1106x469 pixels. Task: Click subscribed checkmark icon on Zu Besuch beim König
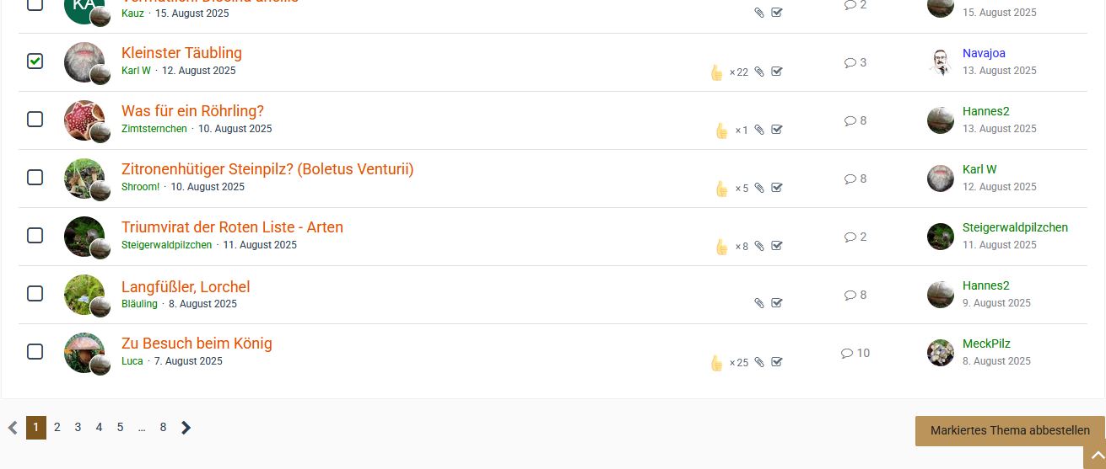pyautogui.click(x=777, y=362)
